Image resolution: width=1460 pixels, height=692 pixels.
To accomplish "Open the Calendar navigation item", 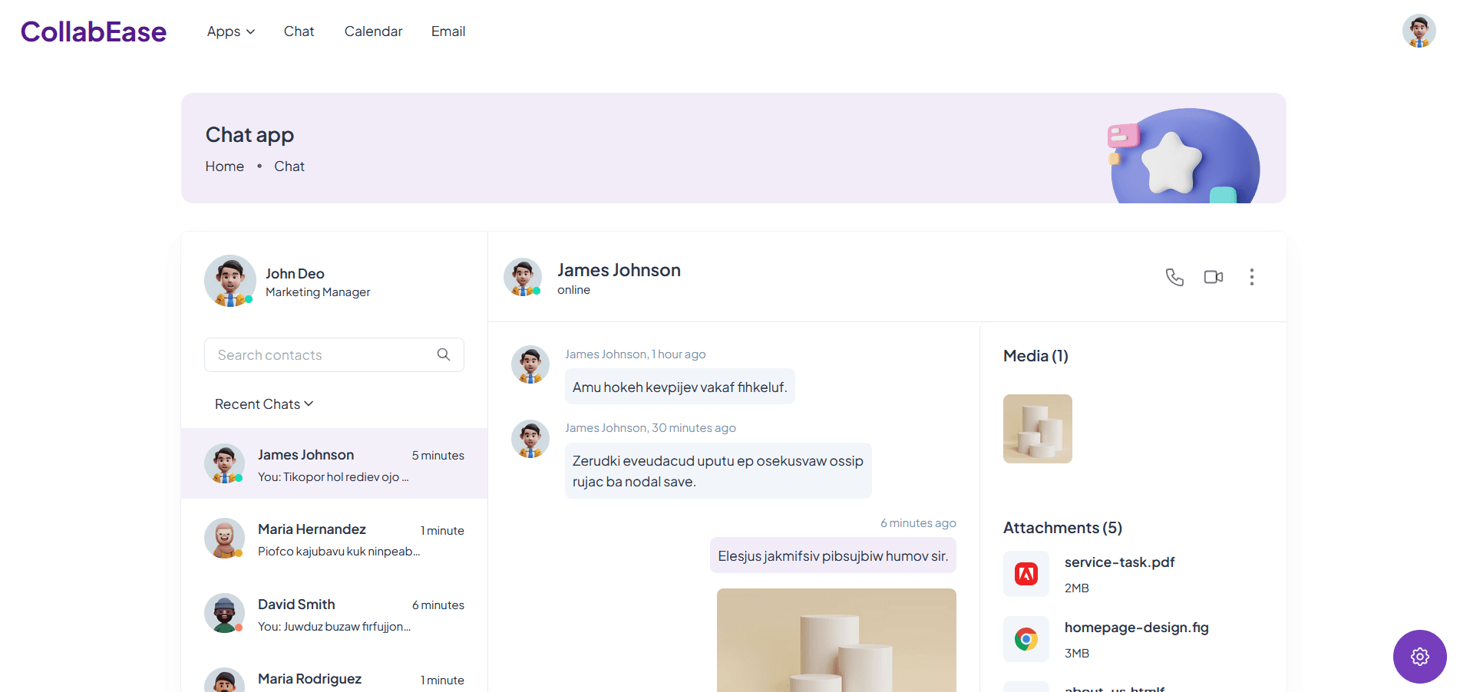I will [x=373, y=31].
